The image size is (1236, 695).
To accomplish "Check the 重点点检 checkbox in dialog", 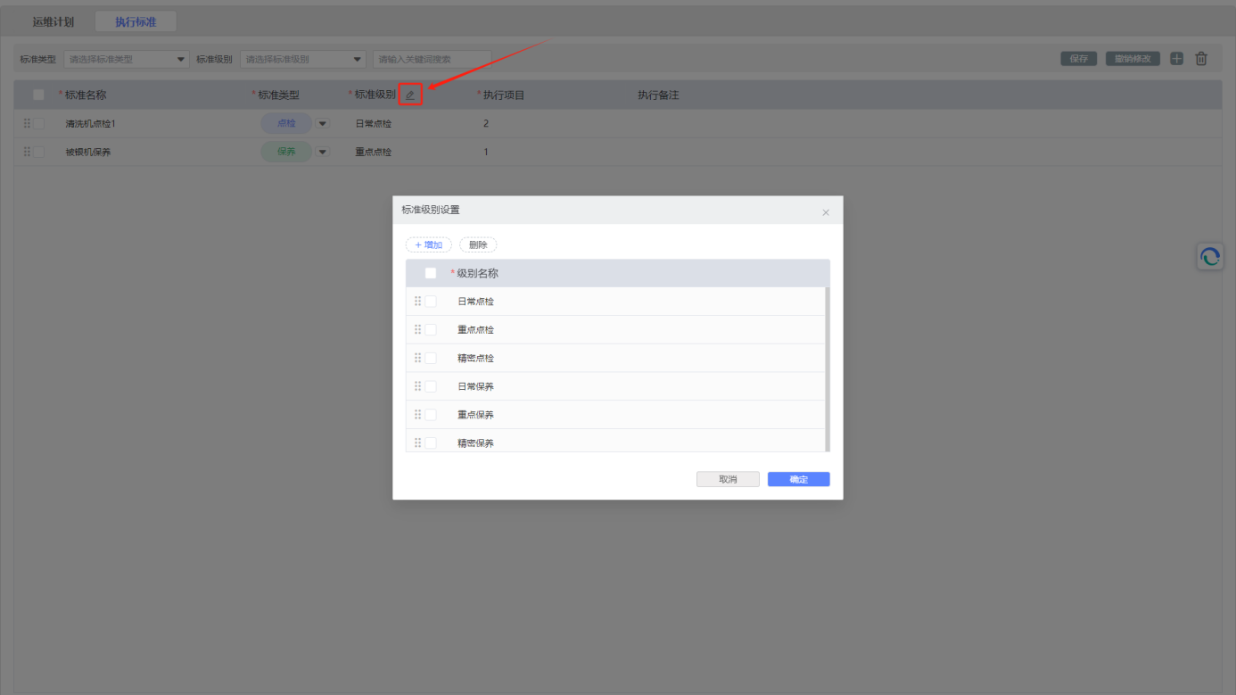I will click(x=431, y=330).
